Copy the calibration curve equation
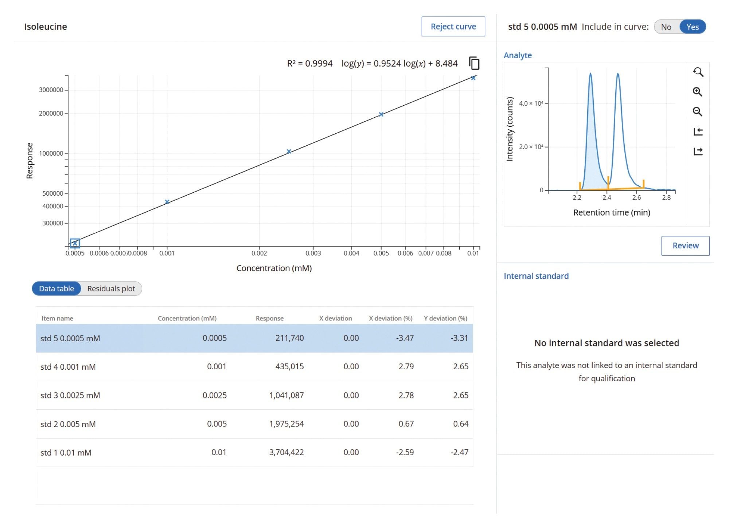The height and width of the screenshot is (527, 729). click(474, 63)
